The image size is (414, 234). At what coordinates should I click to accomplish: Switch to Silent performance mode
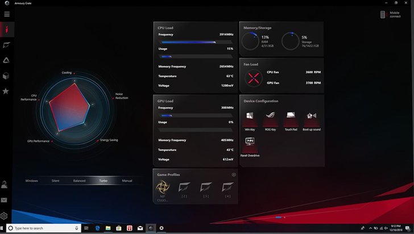tap(56, 181)
